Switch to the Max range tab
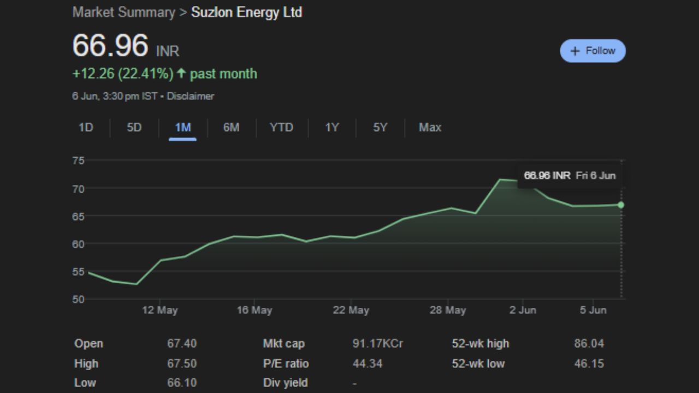 pos(430,128)
